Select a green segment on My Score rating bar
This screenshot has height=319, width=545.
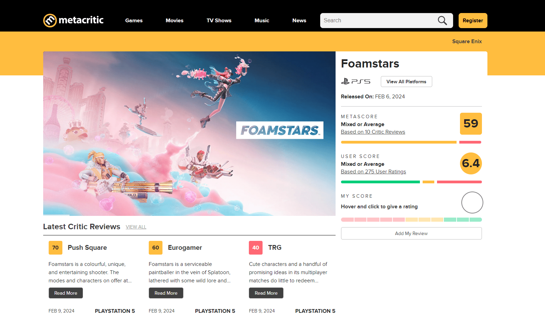pos(463,220)
